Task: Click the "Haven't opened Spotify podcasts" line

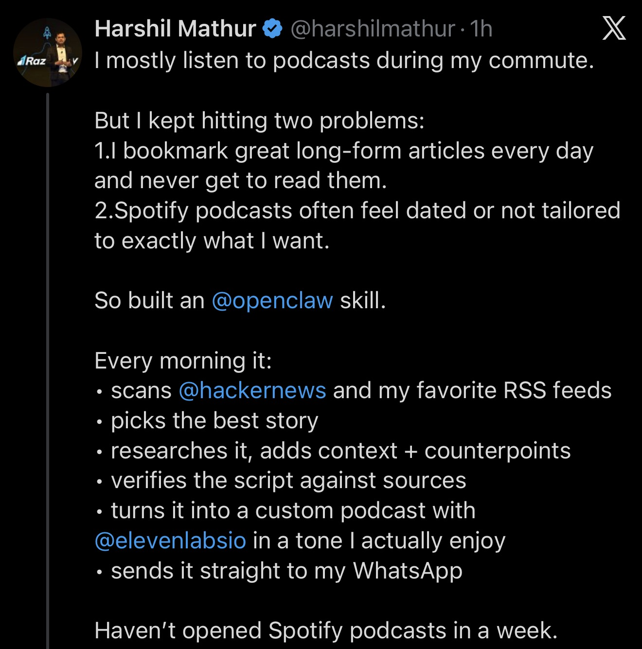Action: tap(326, 631)
